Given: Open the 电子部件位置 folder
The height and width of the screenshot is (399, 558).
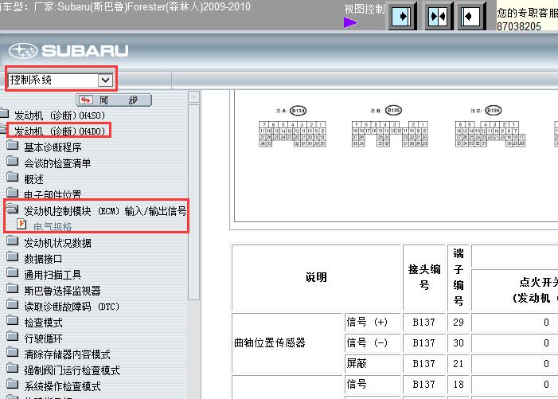Looking at the screenshot, I should pos(53,194).
